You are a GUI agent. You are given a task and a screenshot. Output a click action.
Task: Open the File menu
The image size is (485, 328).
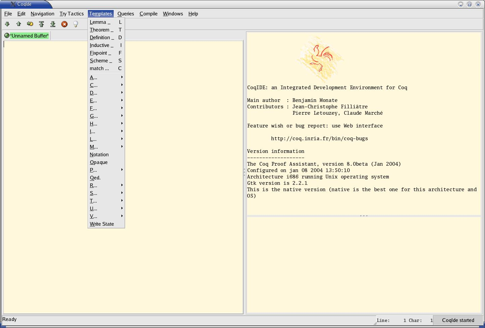pyautogui.click(x=8, y=14)
